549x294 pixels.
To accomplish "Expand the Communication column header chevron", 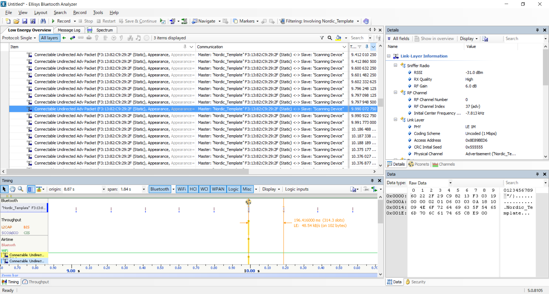I will point(344,47).
